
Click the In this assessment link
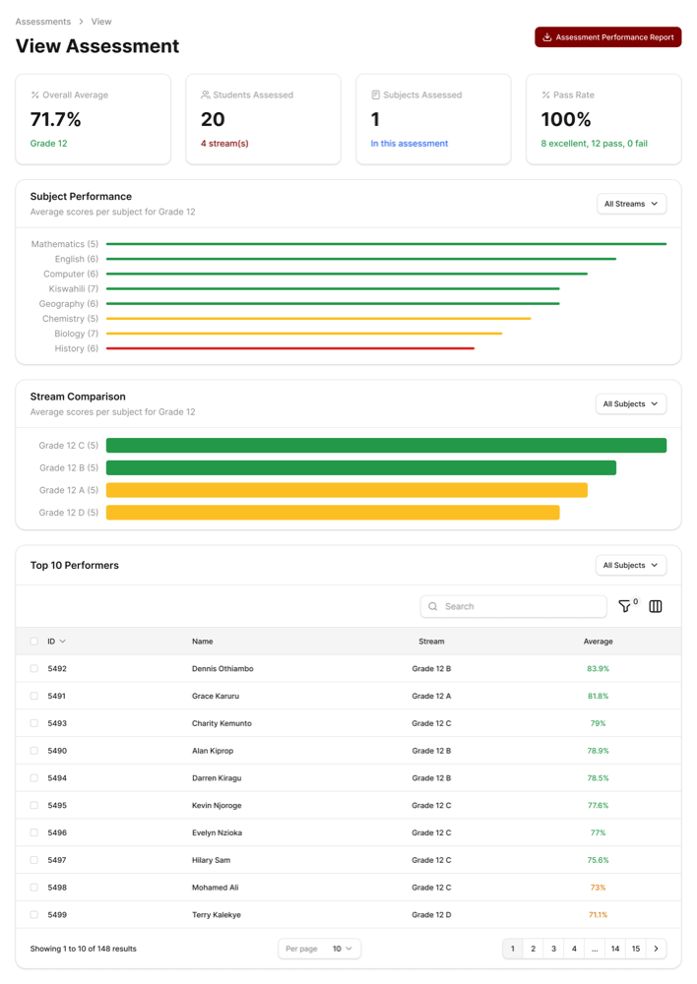(410, 143)
